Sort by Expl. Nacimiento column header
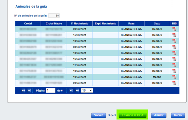 tap(105, 23)
